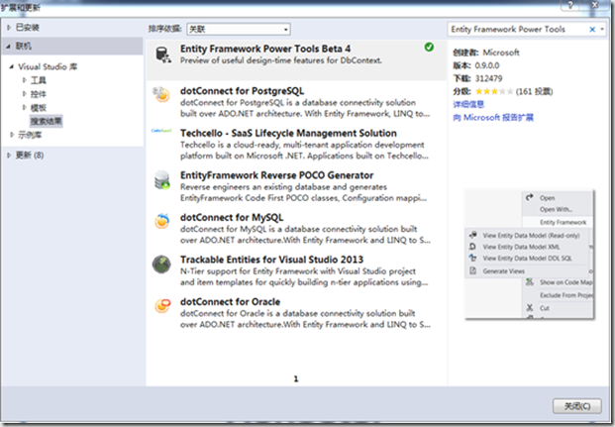615x427 pixels.
Task: Click the green installed checkmark icon
Action: tap(429, 48)
